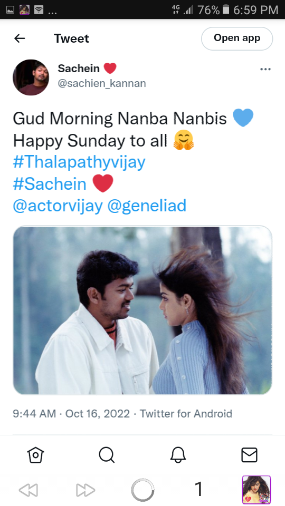This screenshot has height=506, width=285.
Task: Open the three-dot tweet options menu
Action: (x=265, y=69)
